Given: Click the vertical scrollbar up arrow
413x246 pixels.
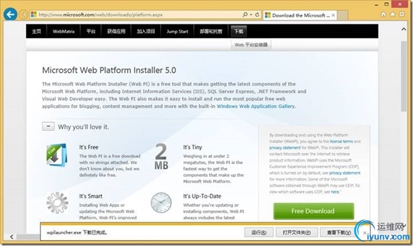Looking at the screenshot, I should click(x=403, y=30).
